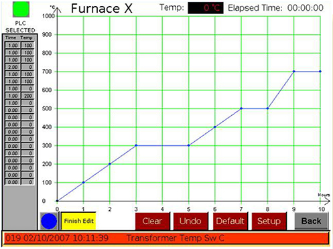This screenshot has width=333, height=249.
Task: Open the Setup screen
Action: point(269,221)
